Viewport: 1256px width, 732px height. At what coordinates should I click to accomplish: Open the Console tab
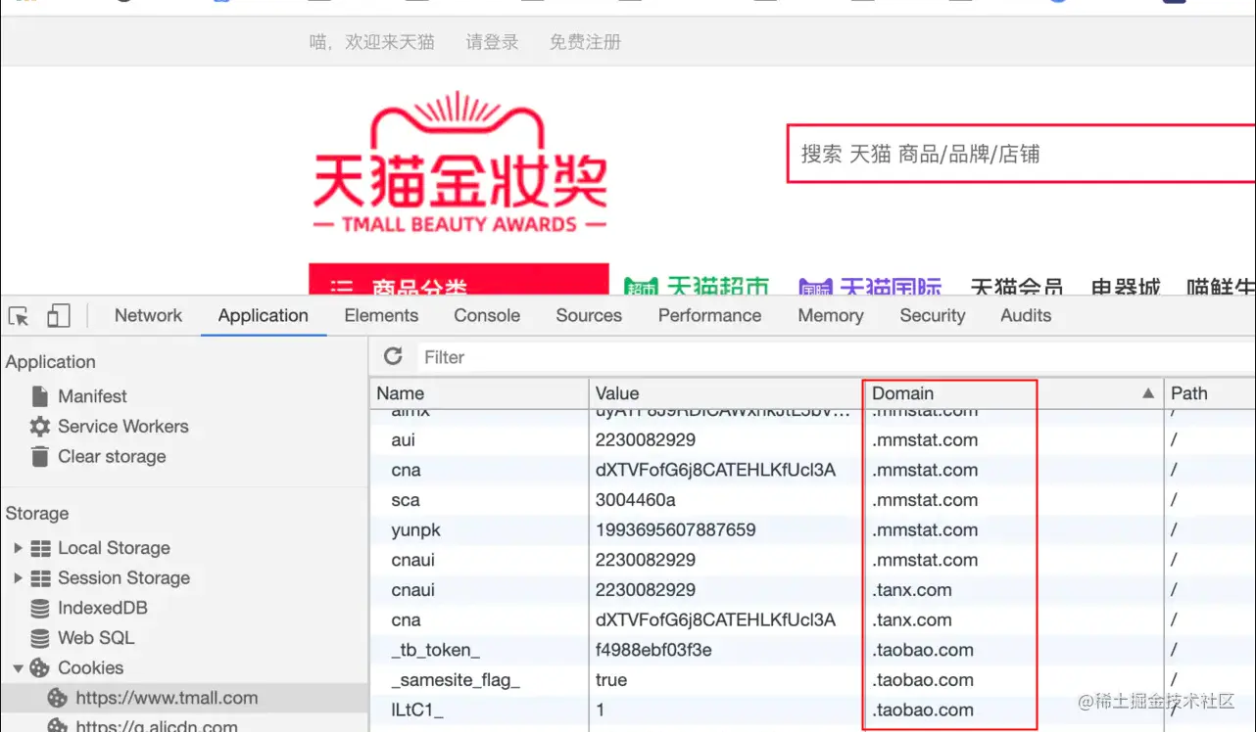tap(487, 315)
